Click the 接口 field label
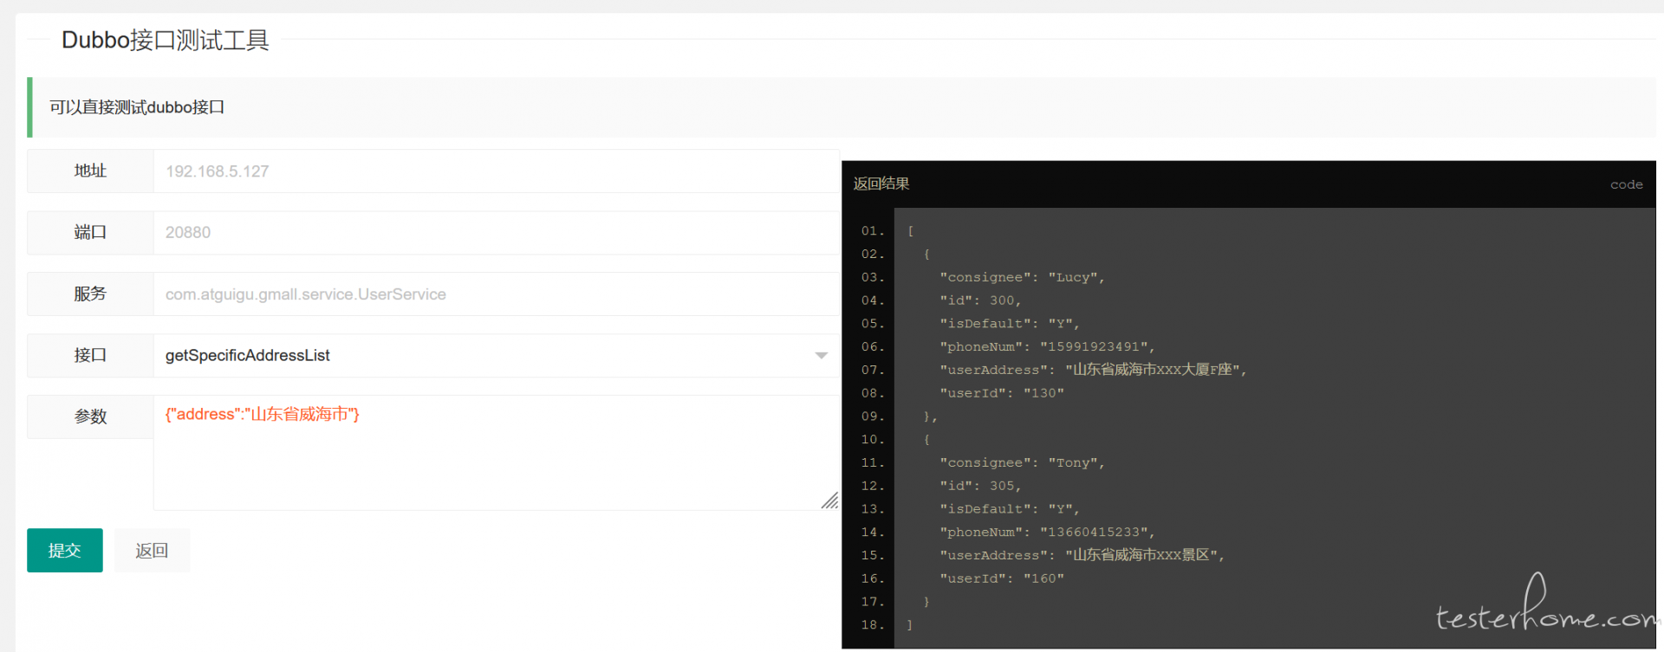Screen dimensions: 1664x652 pyautogui.click(x=90, y=355)
